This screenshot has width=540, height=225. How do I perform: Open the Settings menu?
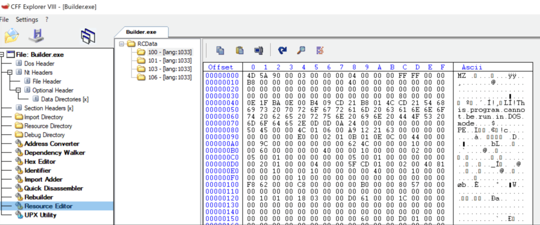[27, 19]
